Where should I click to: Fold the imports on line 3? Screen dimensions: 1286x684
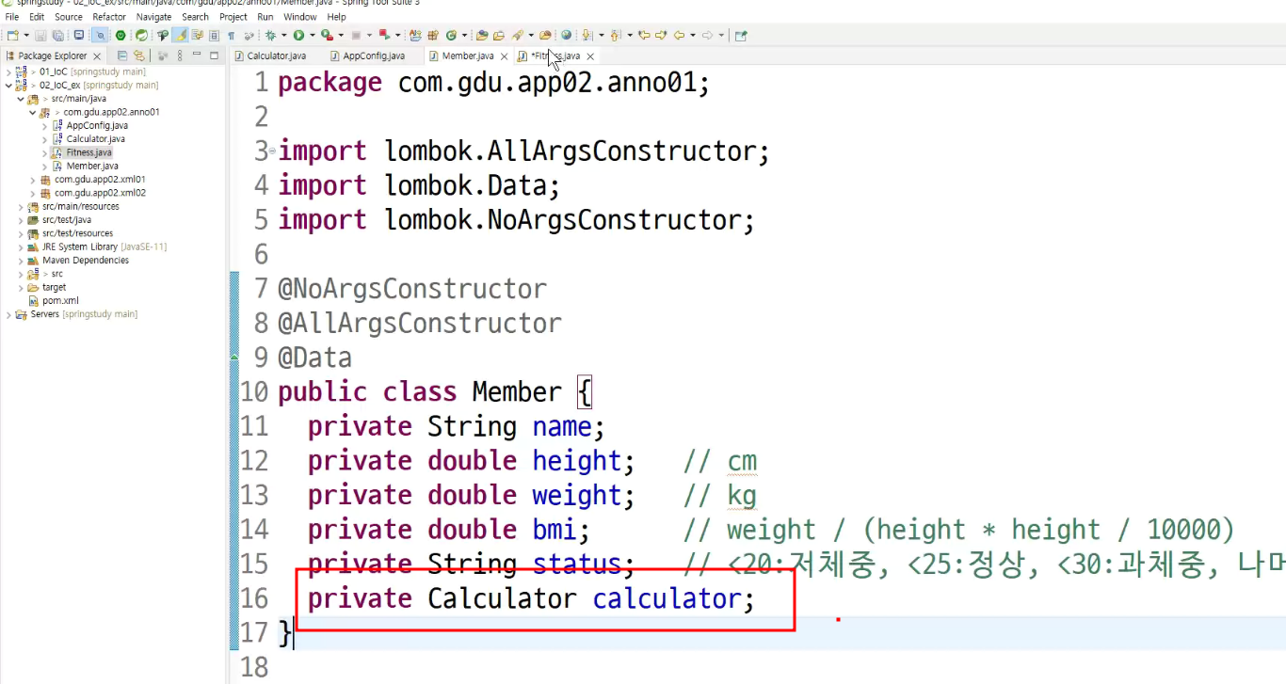click(273, 151)
